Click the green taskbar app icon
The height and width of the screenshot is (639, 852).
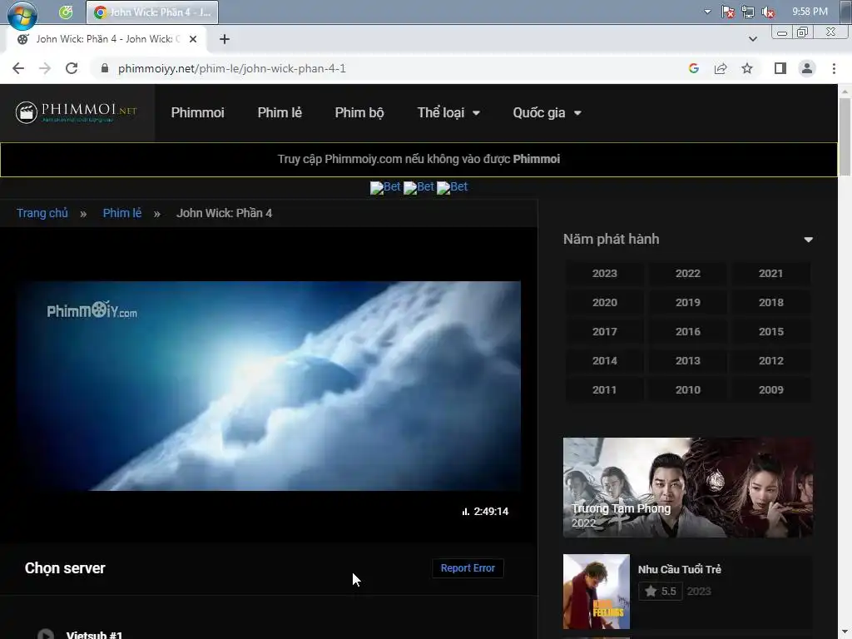point(66,12)
